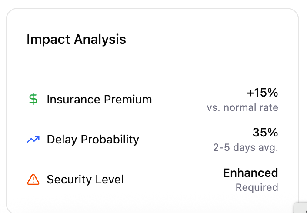Click the Insurance Premium label
This screenshot has width=307, height=213.
pos(99,100)
